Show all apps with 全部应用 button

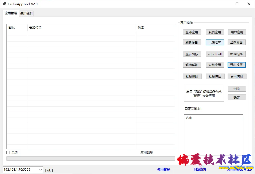(191, 32)
